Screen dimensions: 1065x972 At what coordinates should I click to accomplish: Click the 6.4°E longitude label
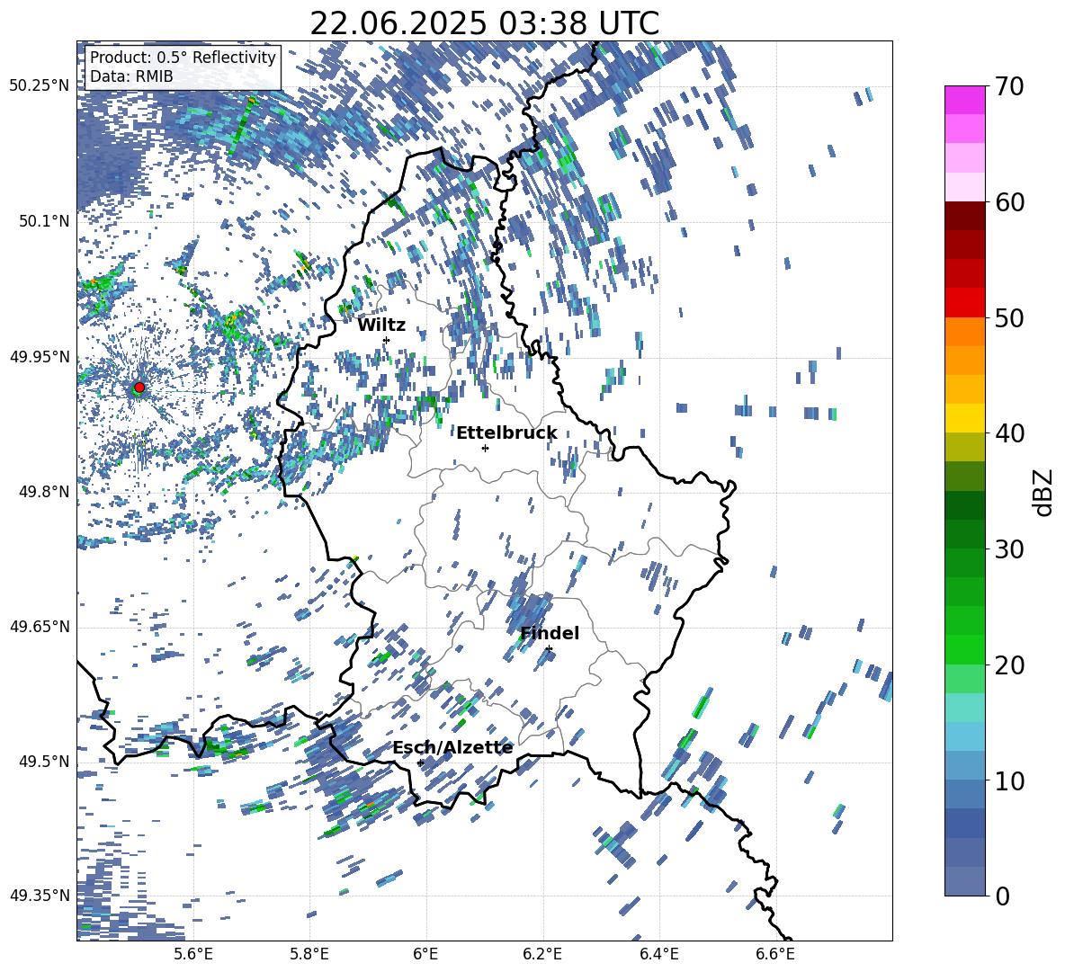[x=658, y=954]
